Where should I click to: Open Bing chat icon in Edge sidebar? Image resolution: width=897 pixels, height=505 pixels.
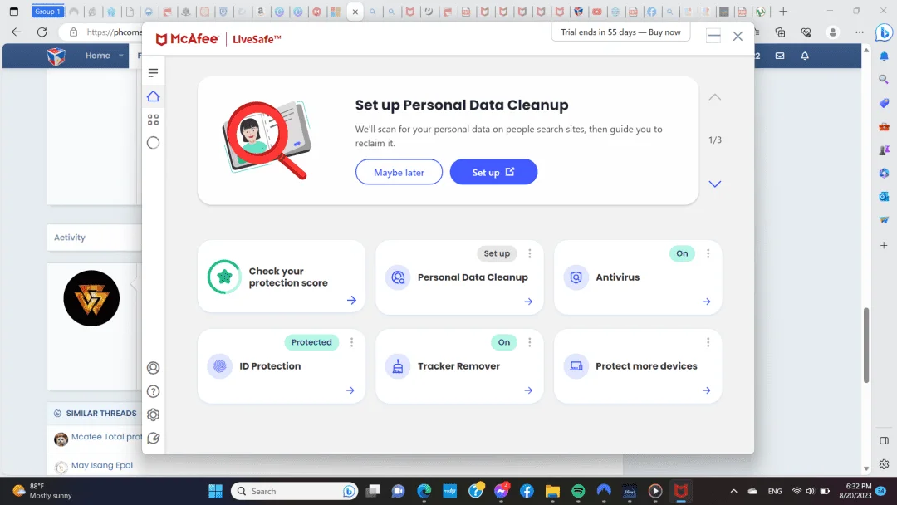tap(884, 32)
